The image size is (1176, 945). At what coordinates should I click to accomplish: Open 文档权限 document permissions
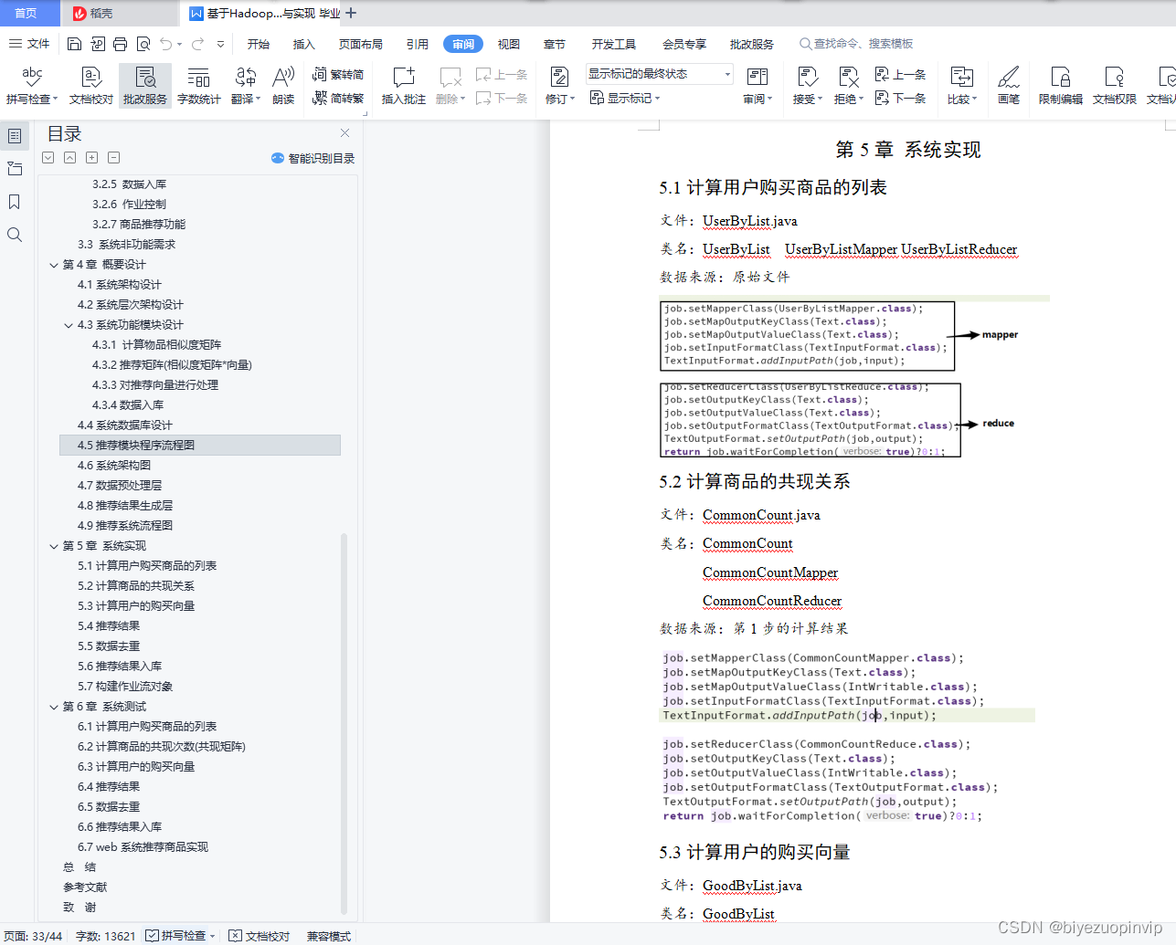(x=1114, y=85)
